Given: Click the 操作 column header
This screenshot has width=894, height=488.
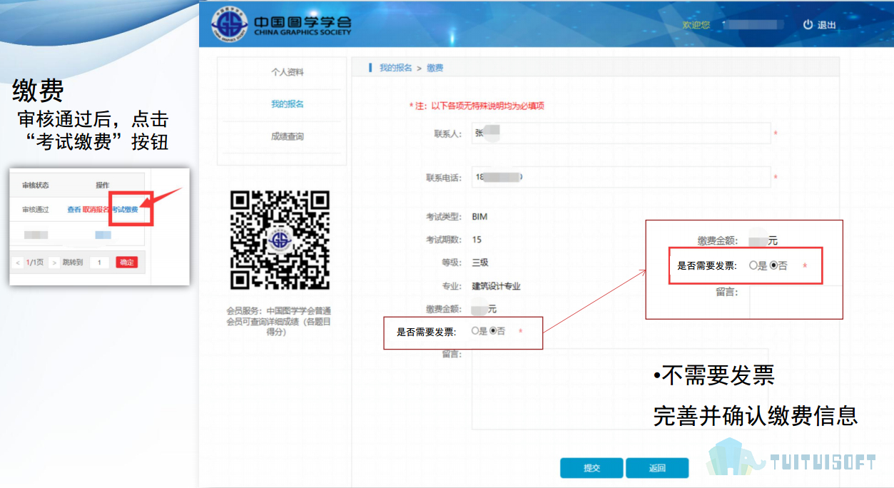Looking at the screenshot, I should pyautogui.click(x=102, y=185).
